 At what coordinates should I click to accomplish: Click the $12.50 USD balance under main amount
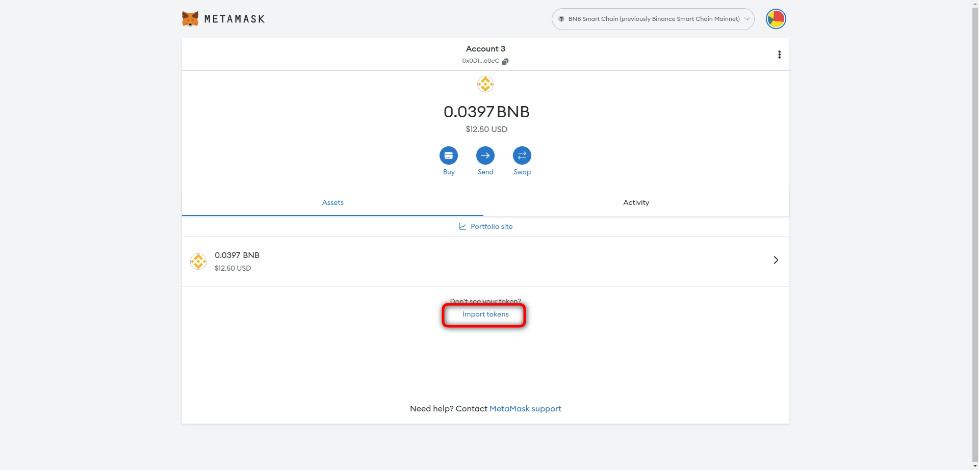click(486, 129)
